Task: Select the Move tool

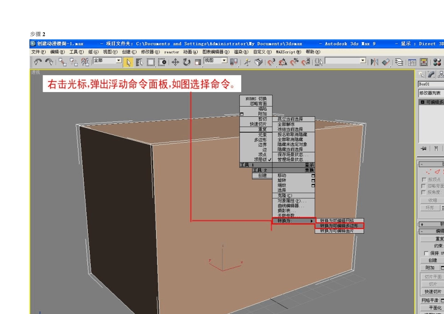Action: [x=175, y=62]
